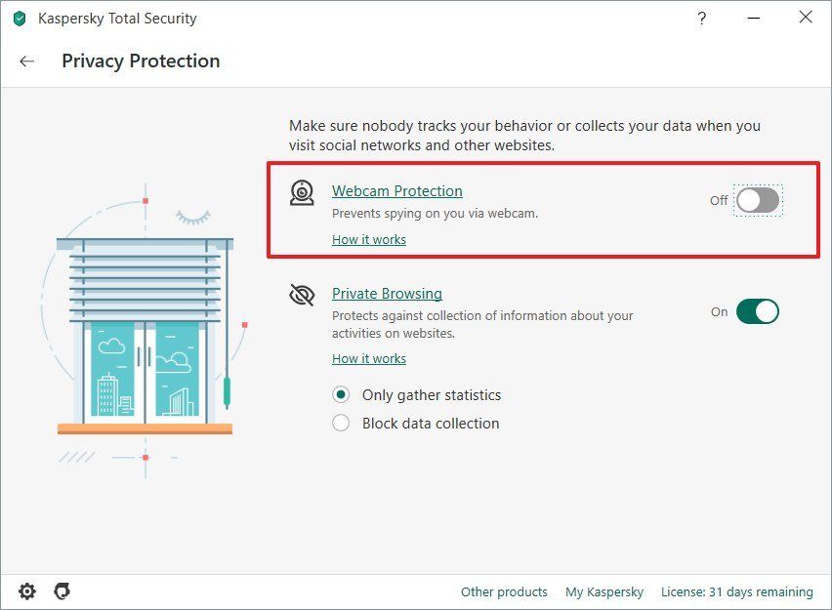Select Only gather statistics option
This screenshot has height=610, width=832.
(x=341, y=395)
